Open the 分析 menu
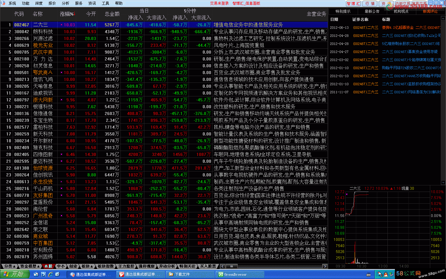This screenshot has height=279, width=446. pos(66,3)
